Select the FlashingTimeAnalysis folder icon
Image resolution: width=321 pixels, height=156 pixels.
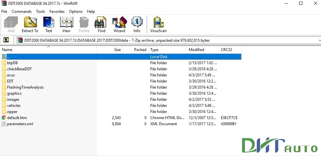(x=4, y=87)
